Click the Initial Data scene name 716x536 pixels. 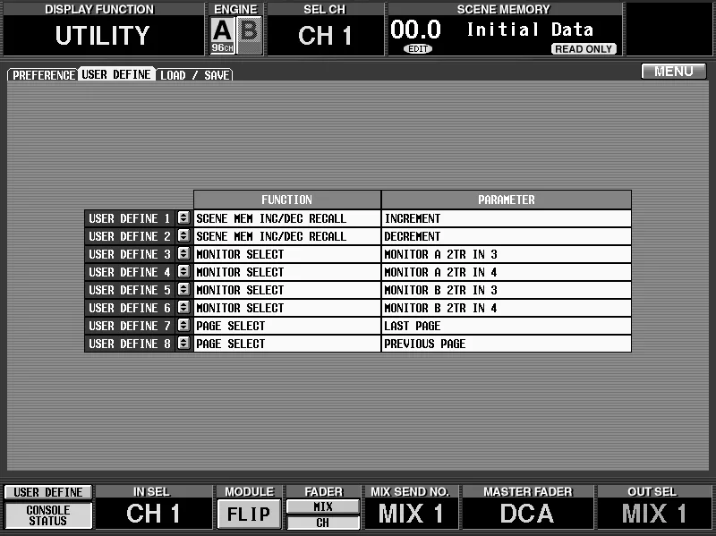(530, 30)
